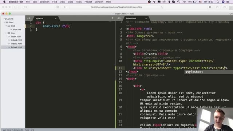Screen dimensions: 233x131
Task: Click the Safari back button
Action: (15, 7)
